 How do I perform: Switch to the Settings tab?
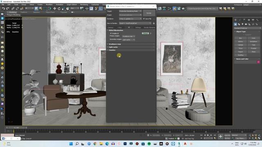coord(138,27)
